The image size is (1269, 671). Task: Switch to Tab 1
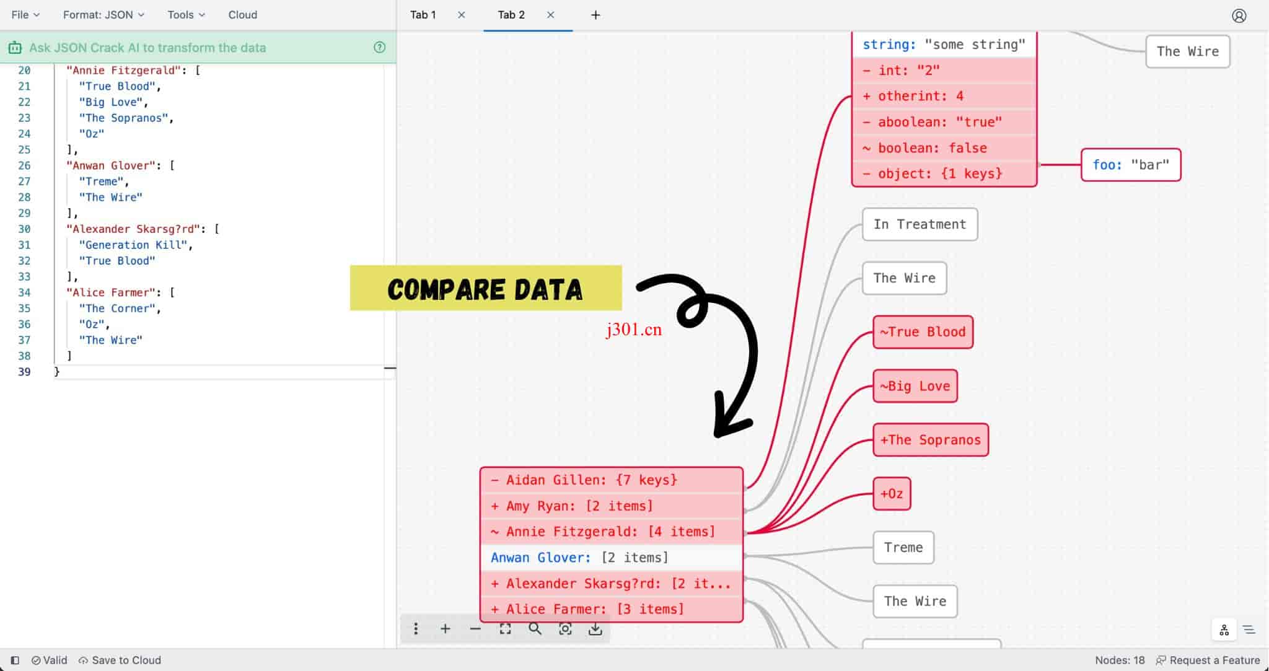[423, 14]
